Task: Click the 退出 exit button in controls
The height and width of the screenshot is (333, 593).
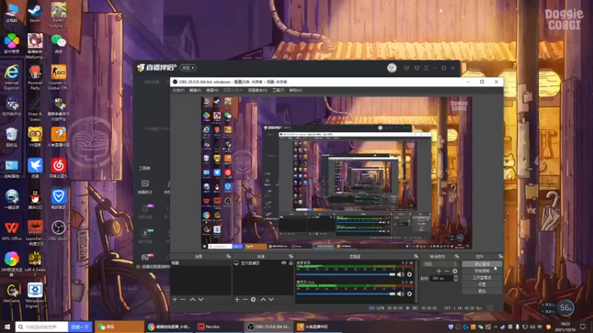Action: tap(482, 291)
